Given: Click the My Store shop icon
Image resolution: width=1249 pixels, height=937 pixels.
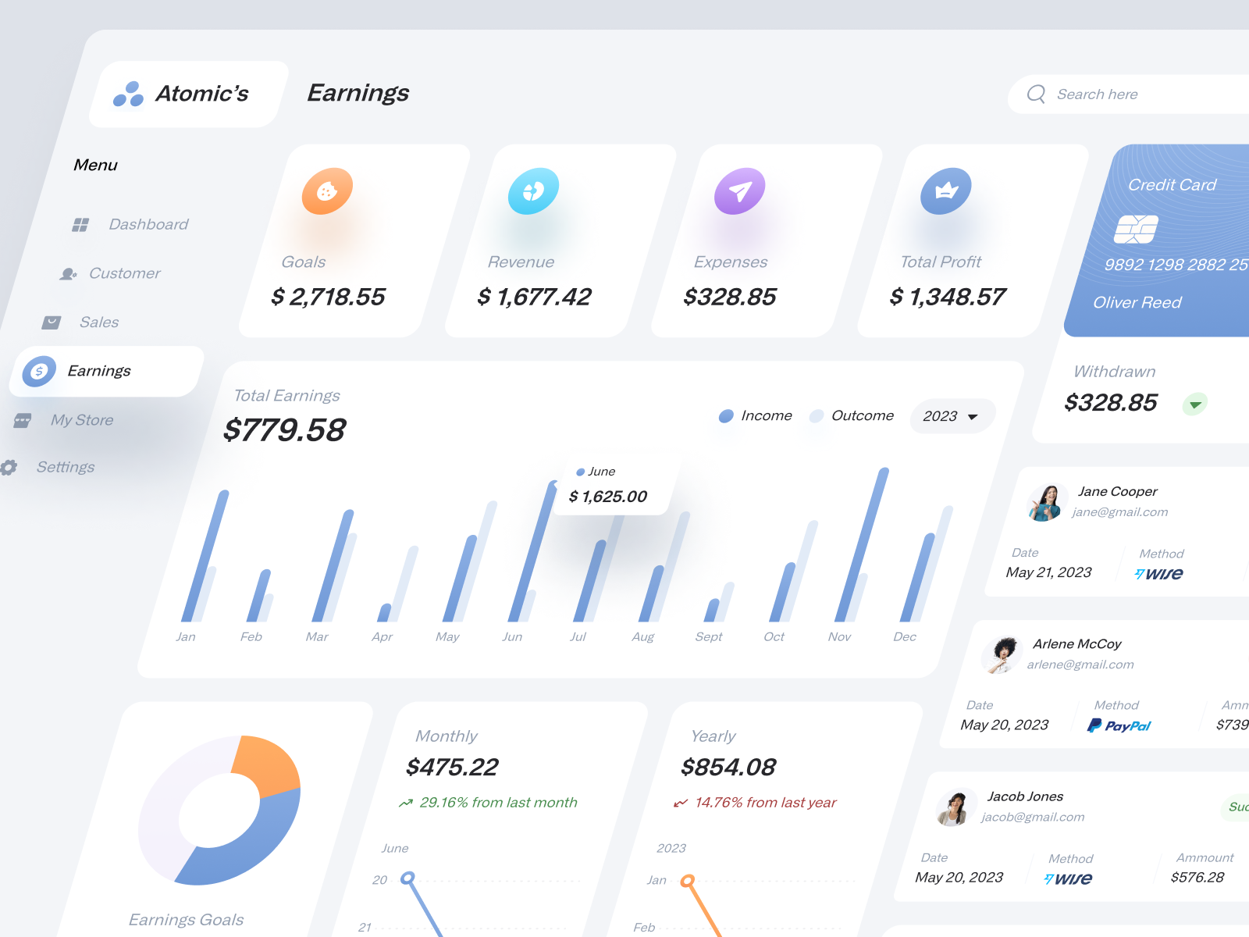Looking at the screenshot, I should coord(23,421).
